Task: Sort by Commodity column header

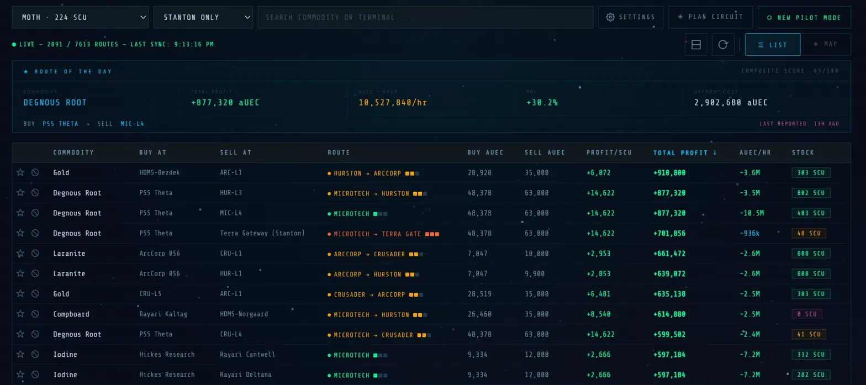Action: pos(73,152)
